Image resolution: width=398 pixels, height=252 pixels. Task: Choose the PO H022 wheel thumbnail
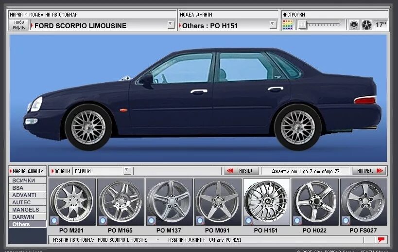tap(315, 202)
